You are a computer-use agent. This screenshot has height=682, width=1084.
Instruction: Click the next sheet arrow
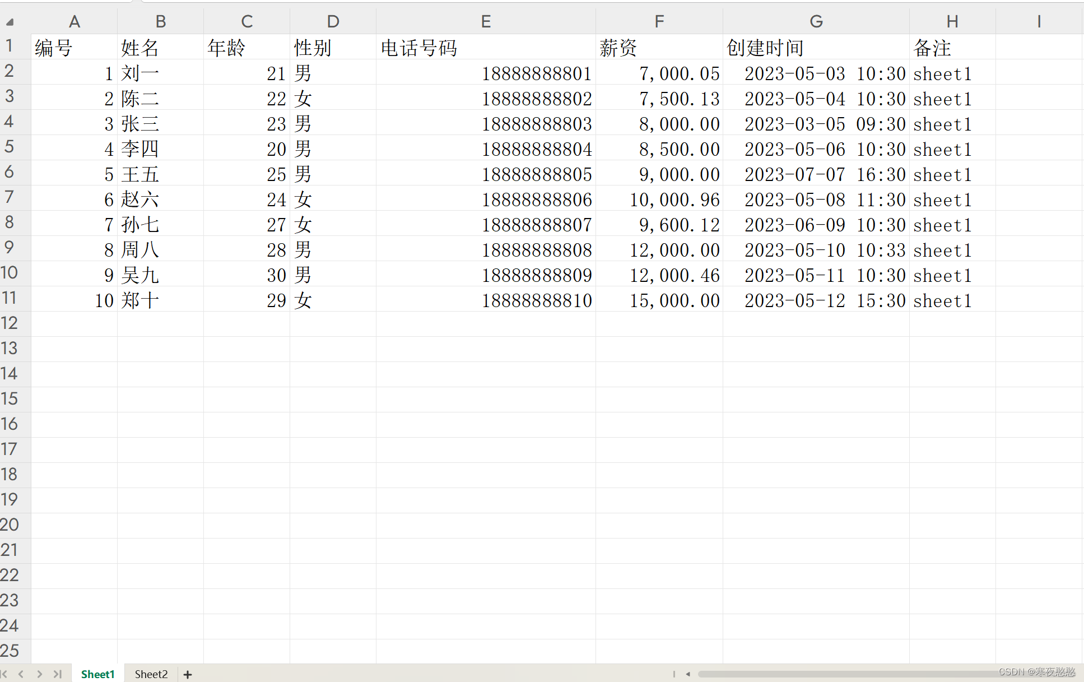coord(39,674)
